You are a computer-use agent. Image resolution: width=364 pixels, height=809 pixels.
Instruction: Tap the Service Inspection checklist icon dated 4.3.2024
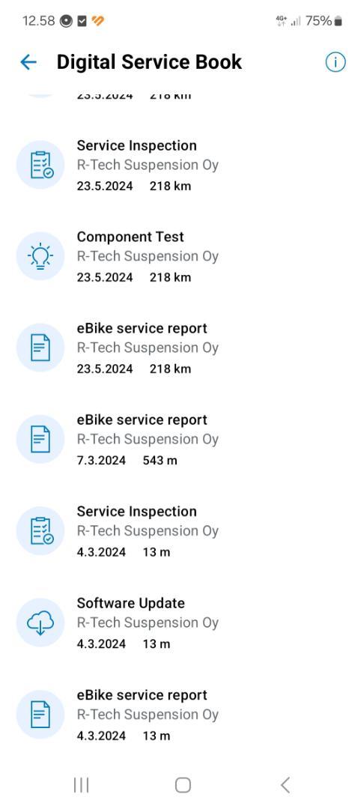[x=40, y=531]
